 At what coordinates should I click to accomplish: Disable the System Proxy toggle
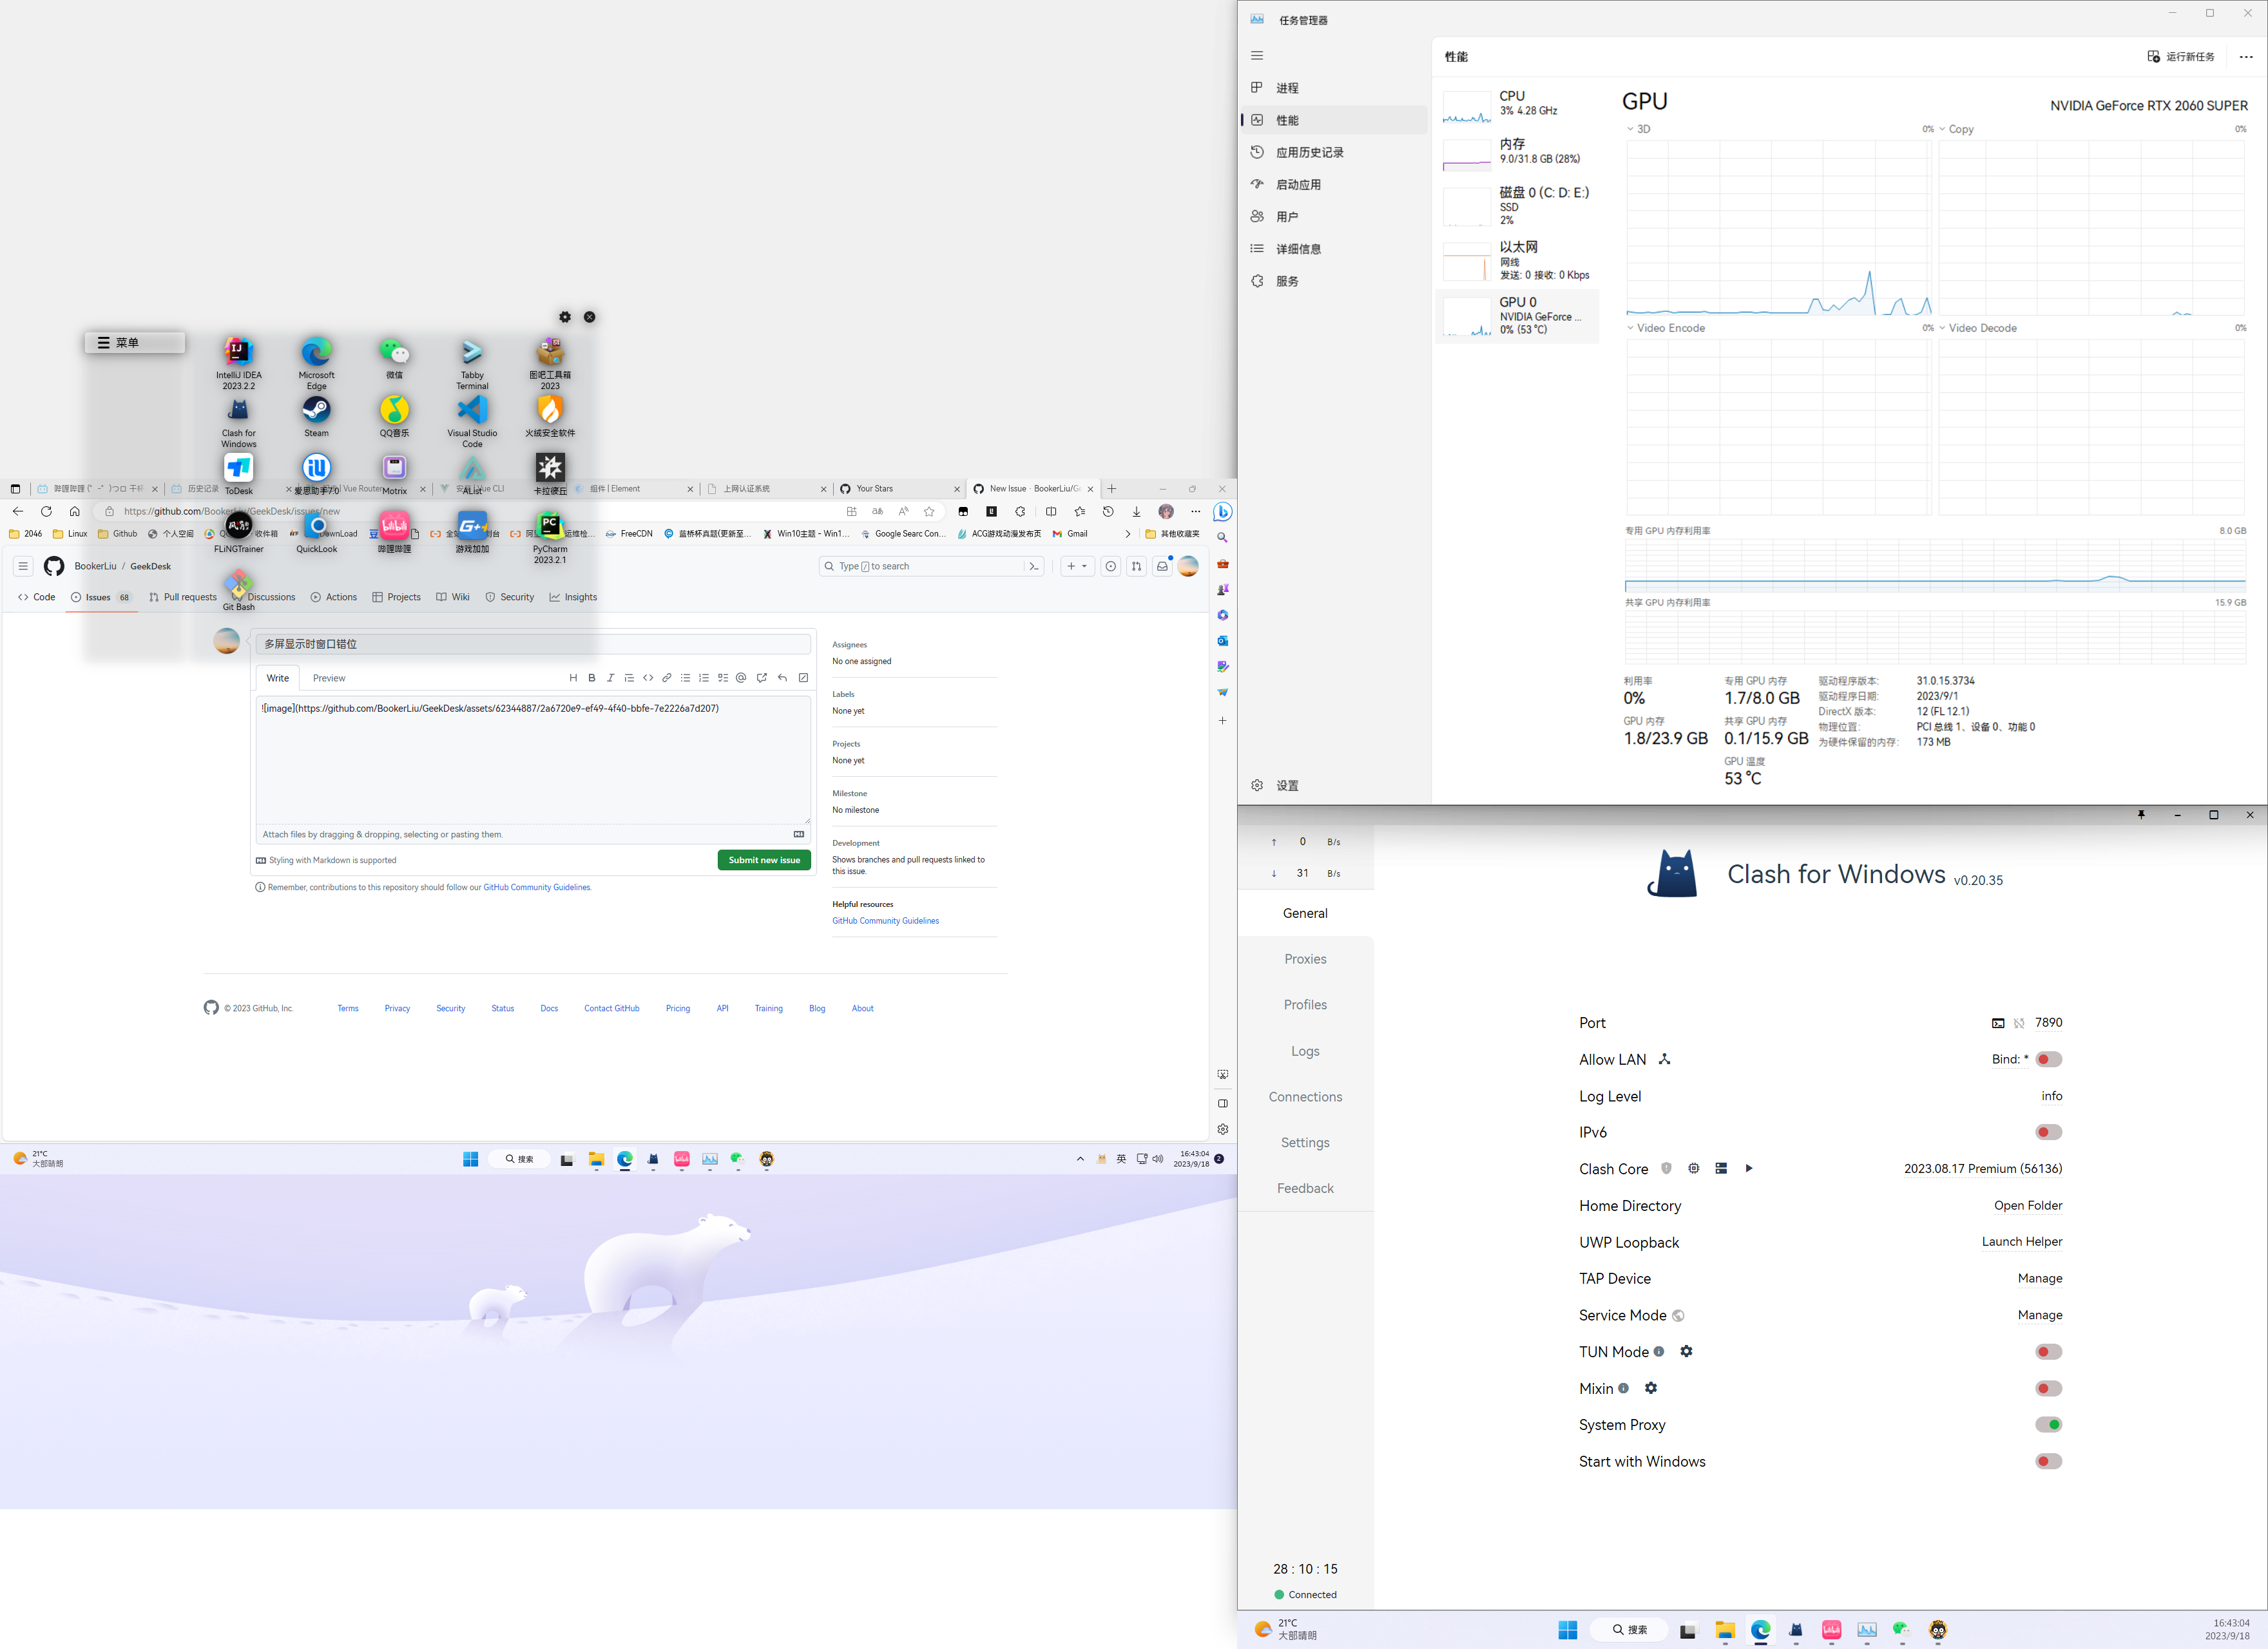point(2048,1424)
